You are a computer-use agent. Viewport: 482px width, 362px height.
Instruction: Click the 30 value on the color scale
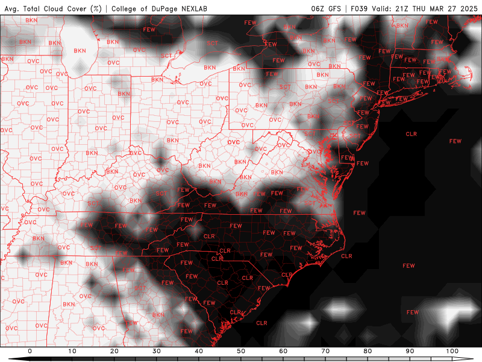157,351
